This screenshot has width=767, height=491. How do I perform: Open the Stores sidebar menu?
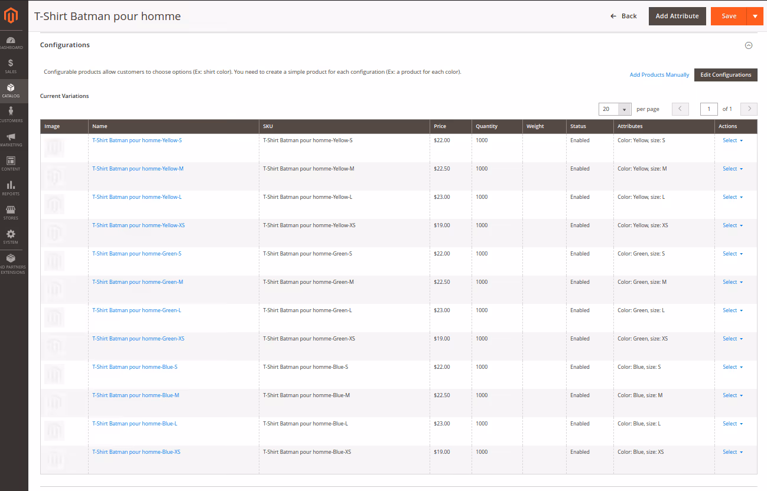click(11, 213)
